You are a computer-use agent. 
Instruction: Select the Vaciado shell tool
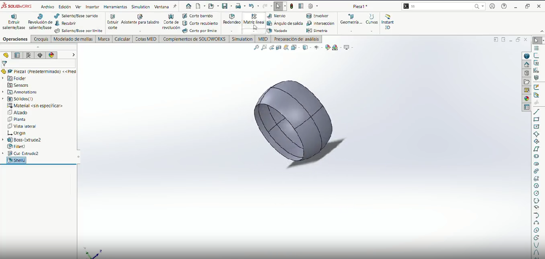coord(277,31)
